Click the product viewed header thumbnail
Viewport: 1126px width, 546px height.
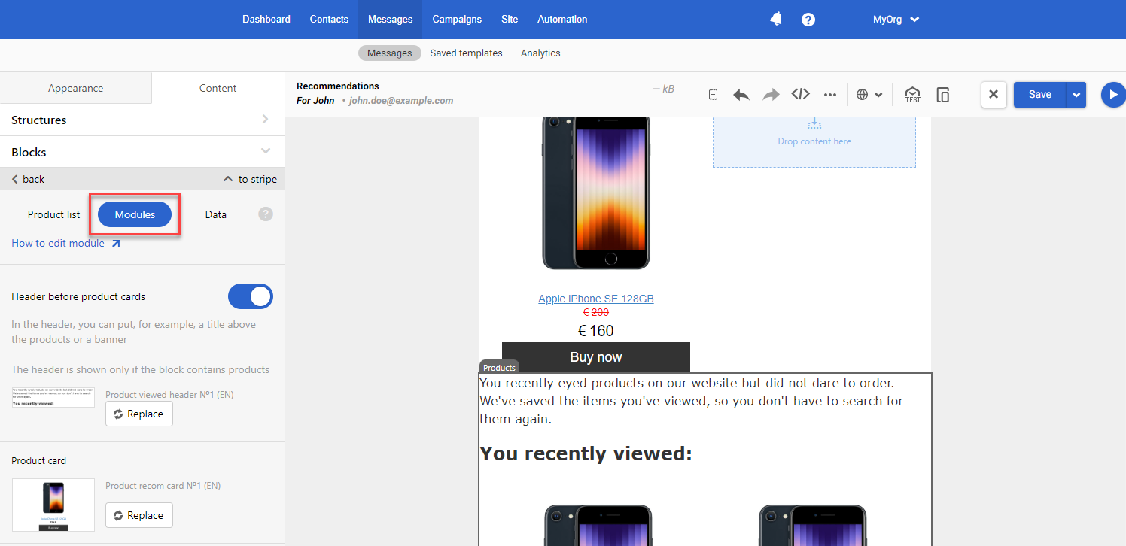click(x=53, y=397)
